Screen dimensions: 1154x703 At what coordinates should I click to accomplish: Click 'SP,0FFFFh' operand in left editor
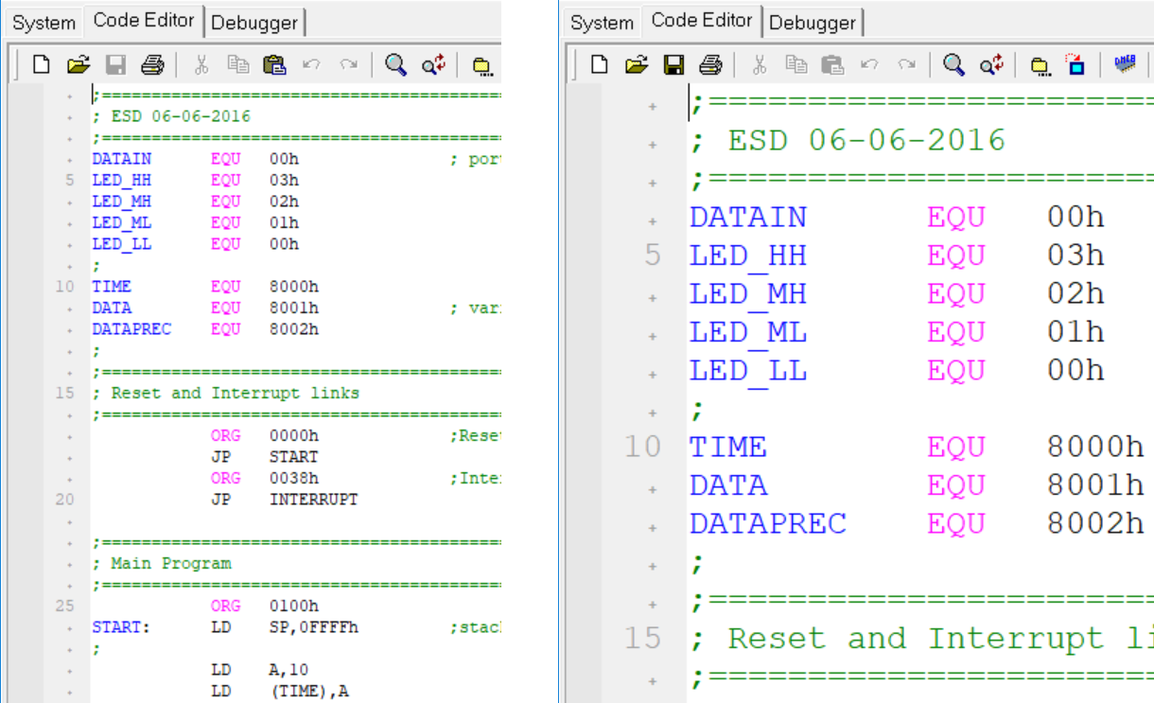(313, 627)
